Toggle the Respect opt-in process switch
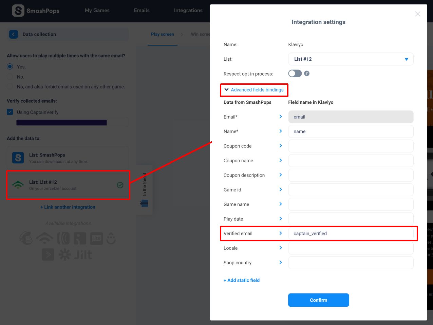The width and height of the screenshot is (433, 325). click(295, 74)
